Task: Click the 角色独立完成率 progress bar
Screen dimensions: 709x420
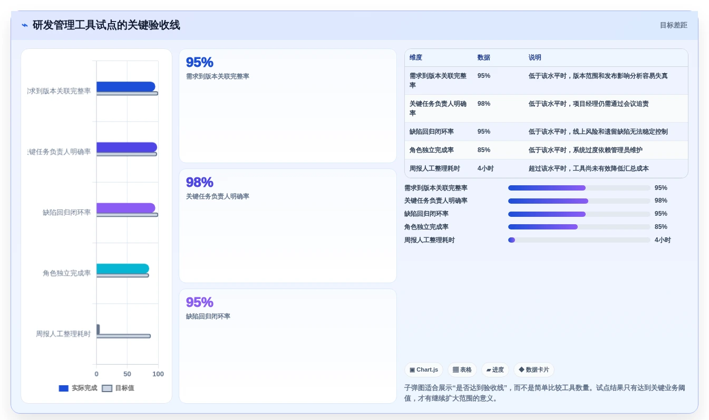Action: [579, 227]
